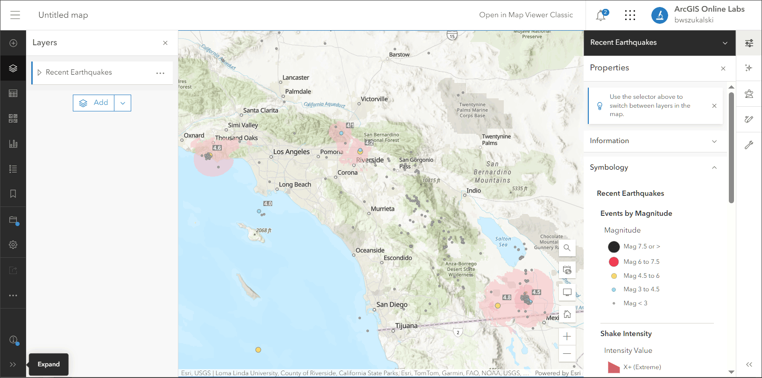Click the yellow earthquake point beside the 4.8 label
This screenshot has width=762, height=378.
coord(498,306)
